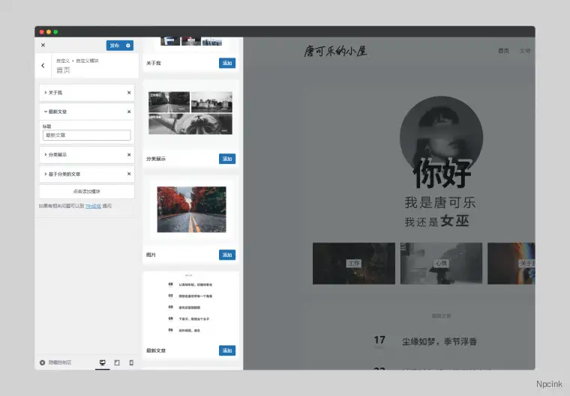Close the customizer with the X icon
The height and width of the screenshot is (396, 570).
pos(43,45)
